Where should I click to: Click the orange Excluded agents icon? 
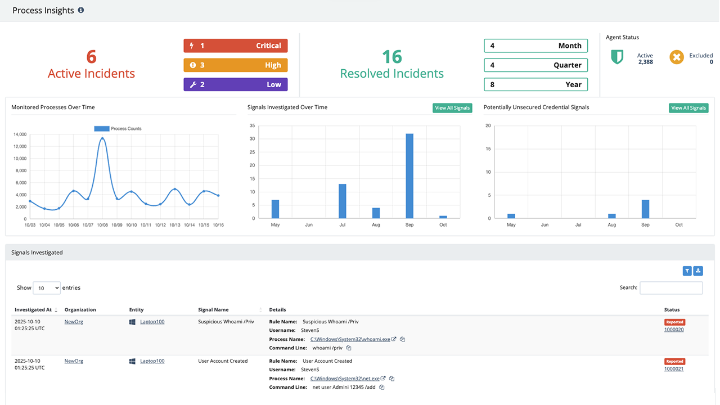677,57
